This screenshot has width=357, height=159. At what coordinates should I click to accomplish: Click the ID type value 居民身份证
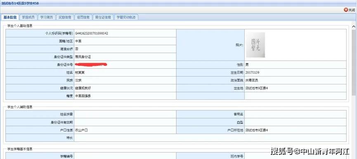pos(83,57)
